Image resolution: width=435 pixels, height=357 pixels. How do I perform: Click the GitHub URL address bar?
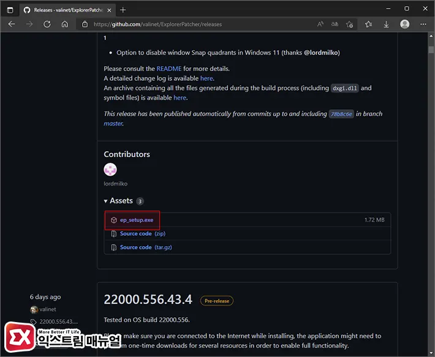(x=196, y=24)
